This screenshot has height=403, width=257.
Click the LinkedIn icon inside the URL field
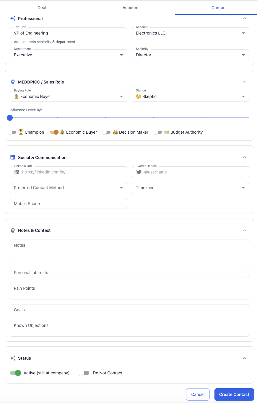[17, 172]
